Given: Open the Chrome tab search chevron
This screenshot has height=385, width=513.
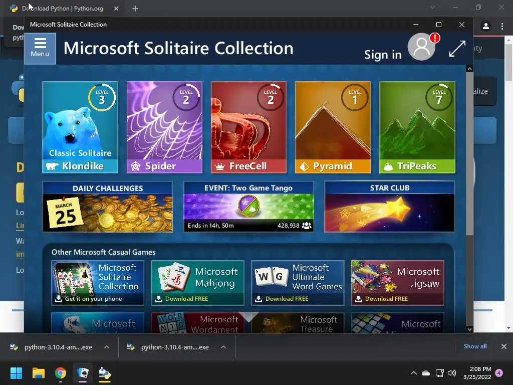Looking at the screenshot, I should (432, 7).
